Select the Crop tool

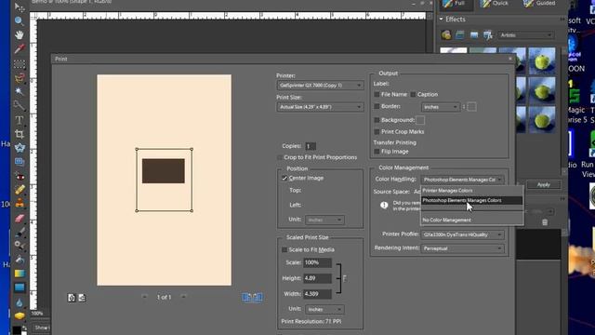(19, 134)
